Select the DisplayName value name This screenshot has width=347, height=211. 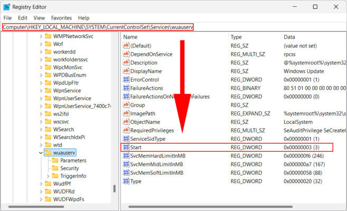[146, 71]
